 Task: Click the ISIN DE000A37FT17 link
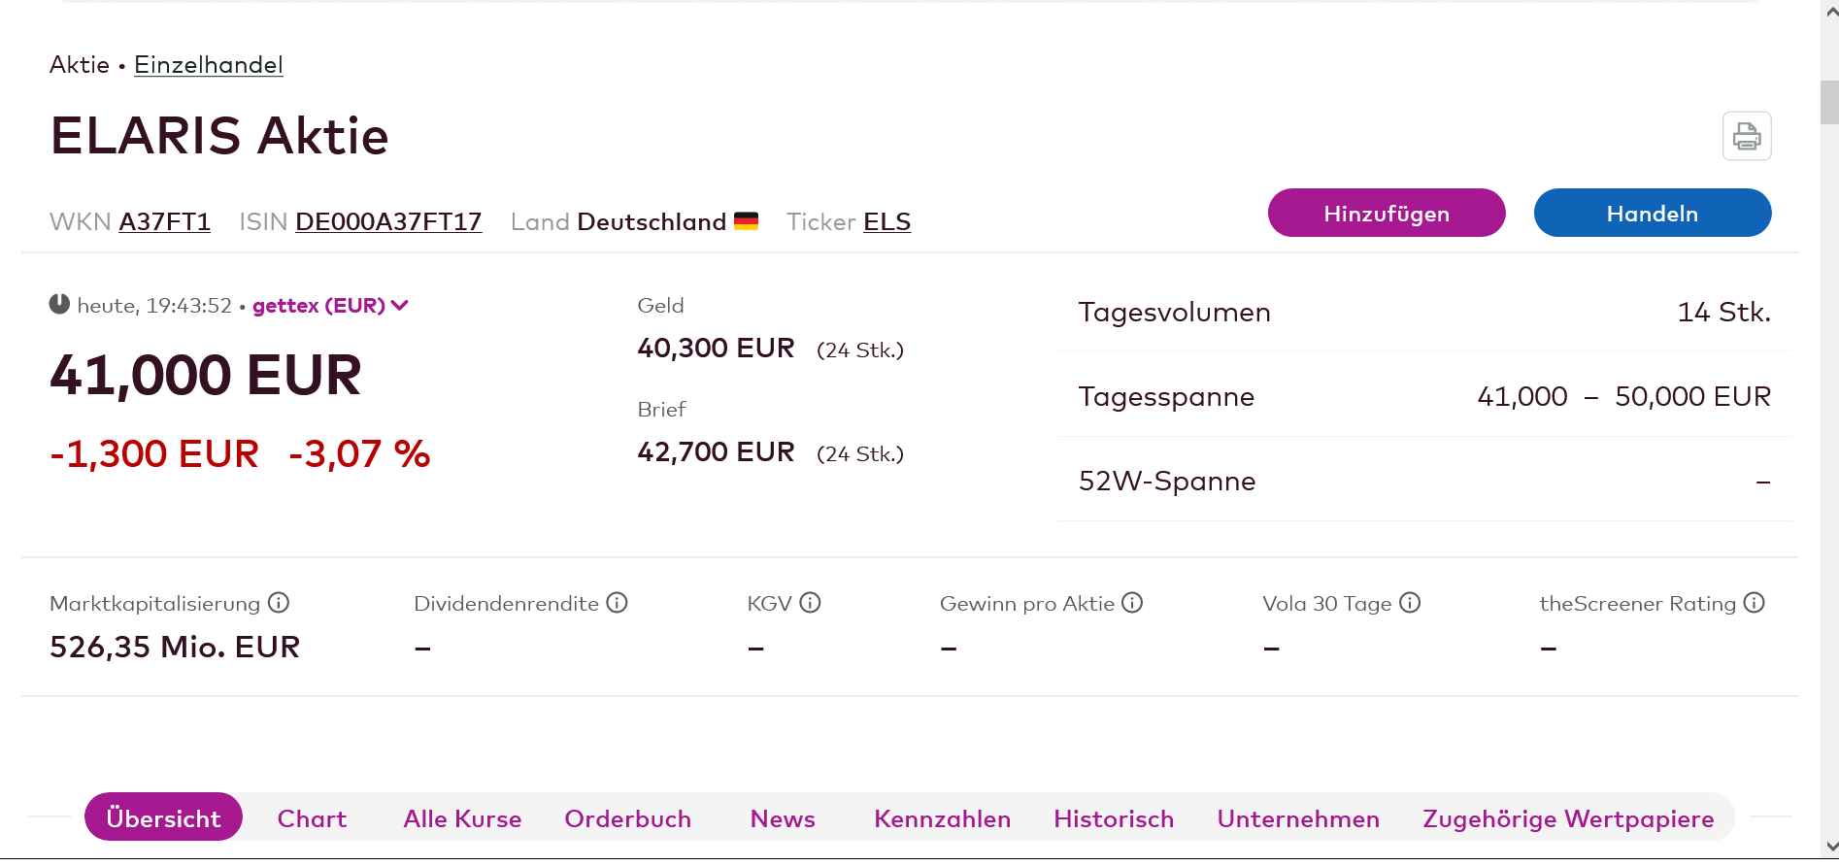(x=388, y=222)
